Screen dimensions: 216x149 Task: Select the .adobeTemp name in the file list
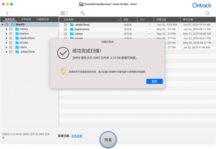coord(82,25)
